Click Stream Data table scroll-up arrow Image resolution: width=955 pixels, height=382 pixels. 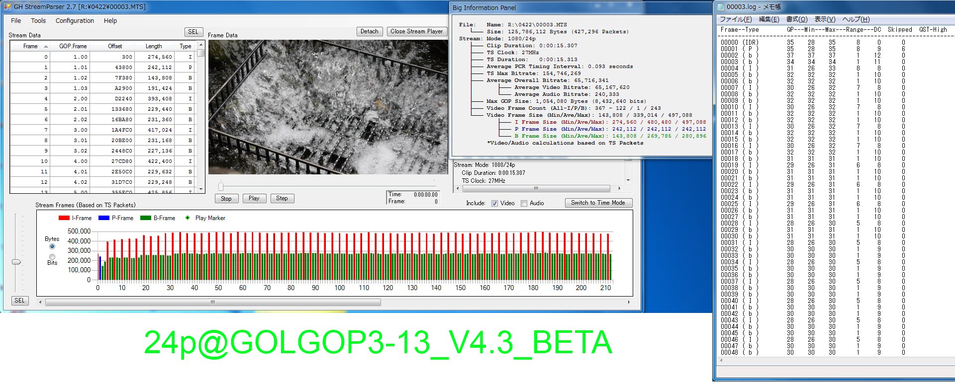tap(201, 45)
